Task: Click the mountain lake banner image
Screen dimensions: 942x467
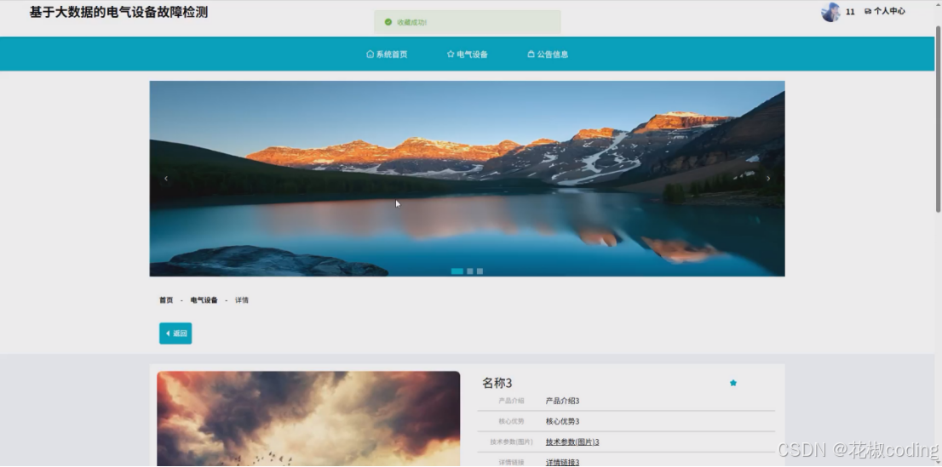Action: pos(467,179)
